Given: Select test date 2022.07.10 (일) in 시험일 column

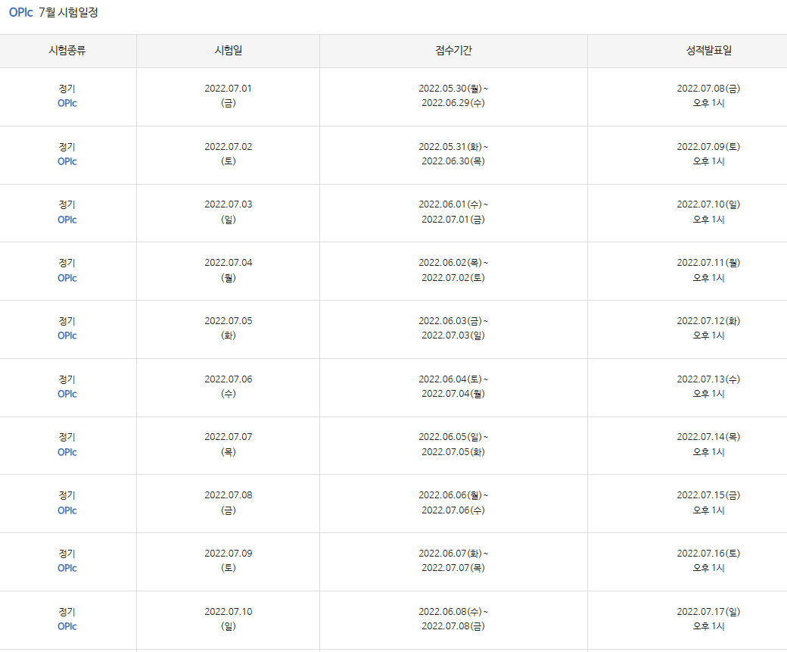Looking at the screenshot, I should click(229, 619).
